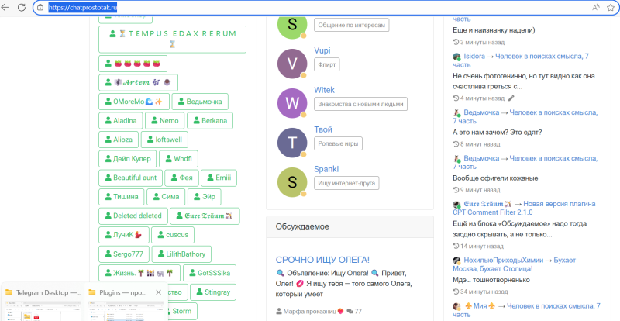
Task: Open the LilithBathory user tag
Action: tap(183, 254)
